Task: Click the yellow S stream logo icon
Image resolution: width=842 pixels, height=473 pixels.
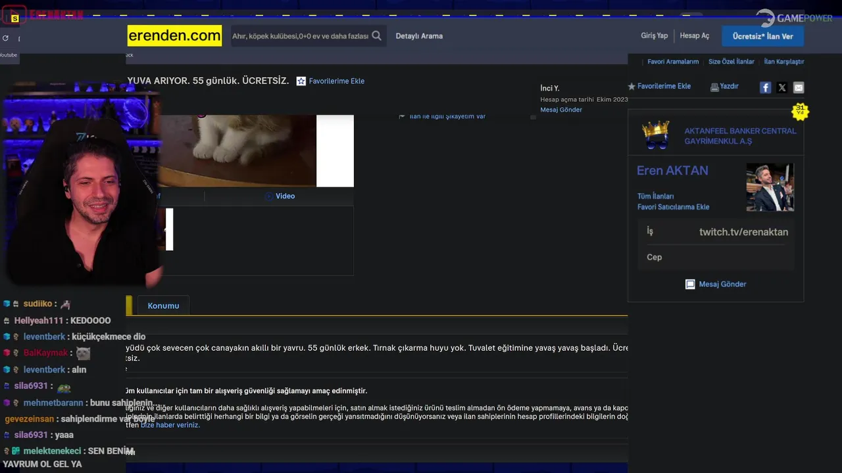Action: click(x=14, y=18)
